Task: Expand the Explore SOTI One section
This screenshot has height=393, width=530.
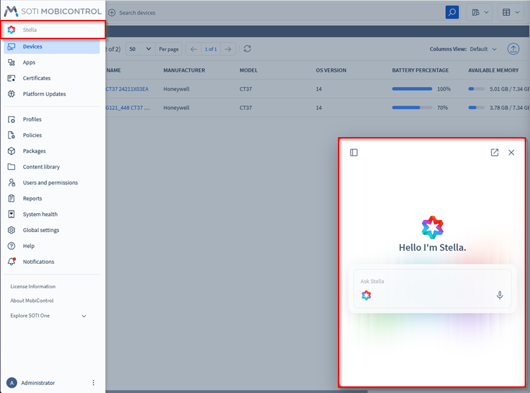Action: tap(83, 316)
